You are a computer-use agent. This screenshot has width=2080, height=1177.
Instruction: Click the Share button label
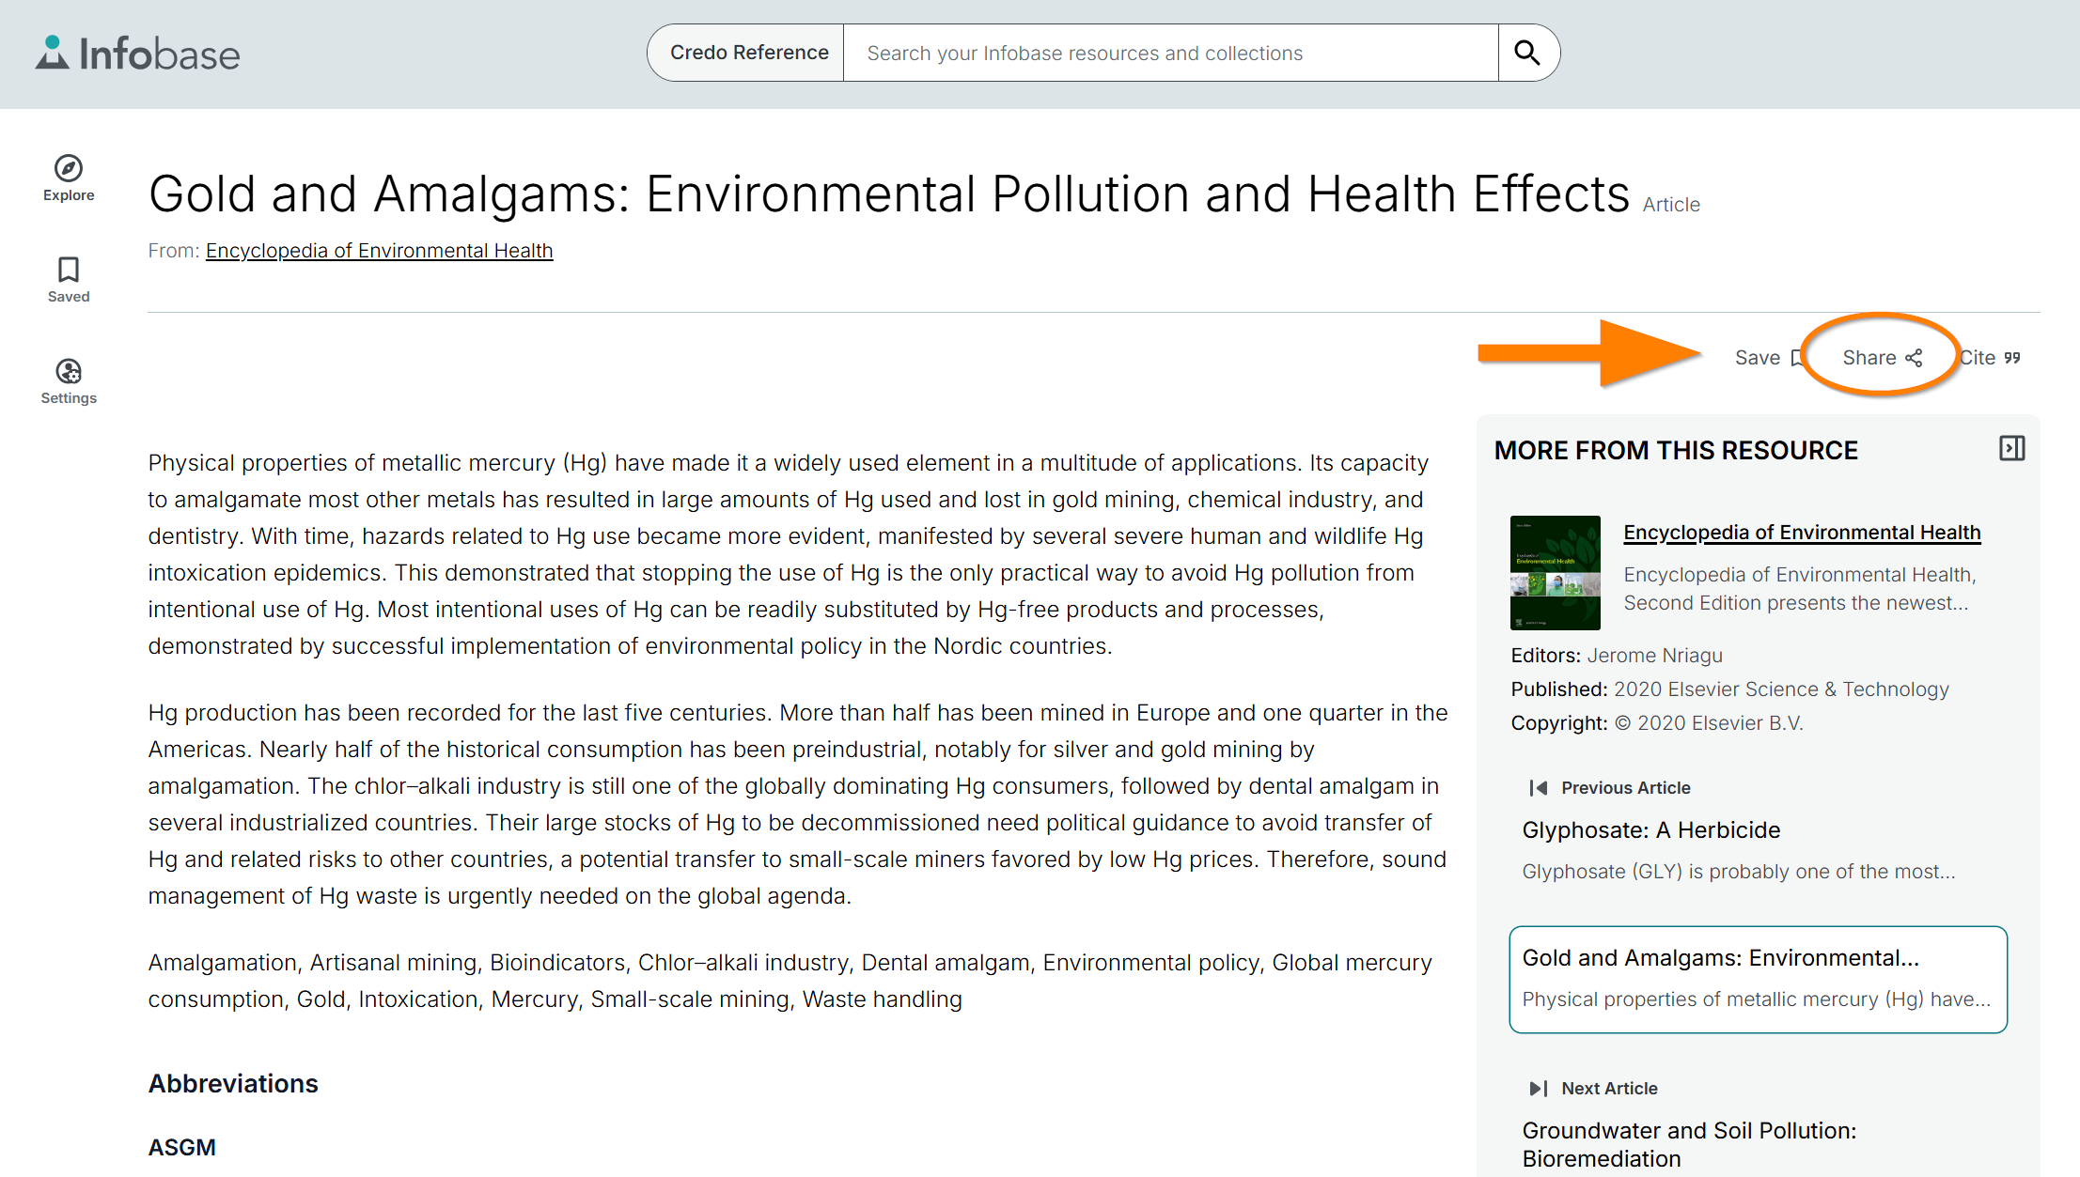[1869, 358]
